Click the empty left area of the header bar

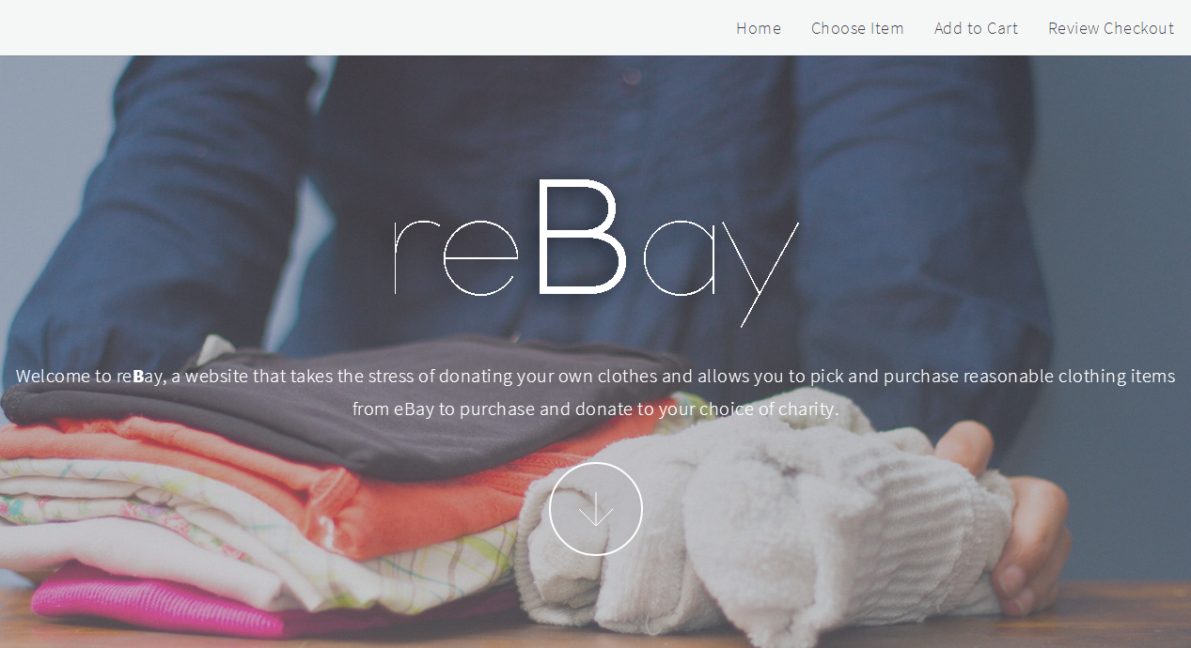(x=357, y=28)
